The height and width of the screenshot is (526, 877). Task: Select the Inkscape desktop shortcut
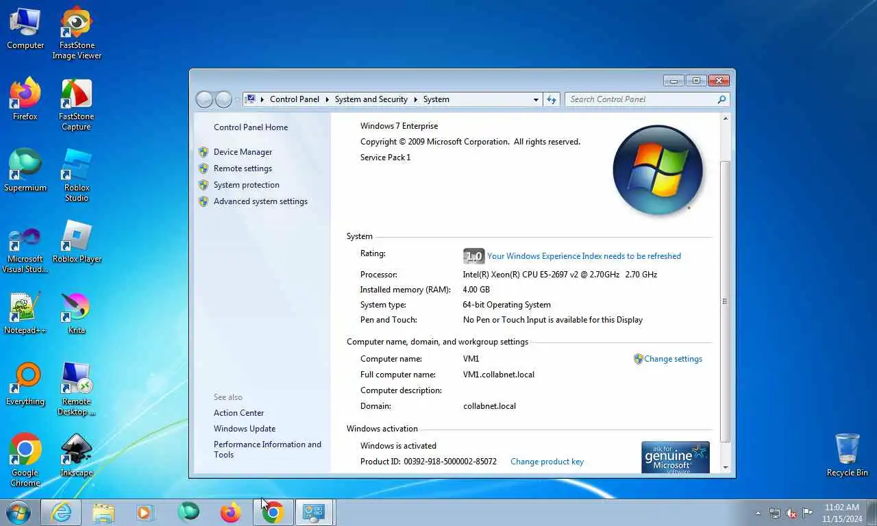pos(77,455)
